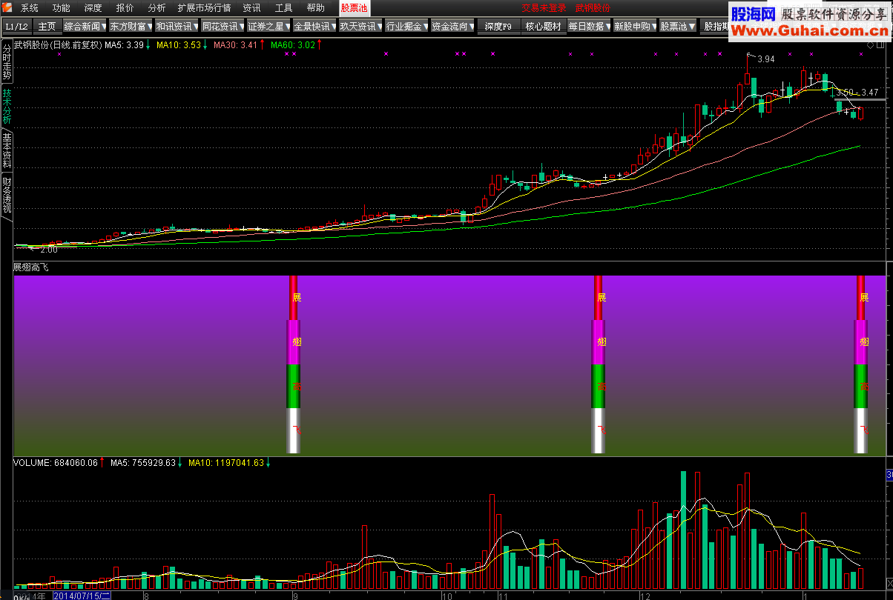Expand the 行业掘金 dropdown
Viewport: 893px width, 600px height.
[x=406, y=26]
